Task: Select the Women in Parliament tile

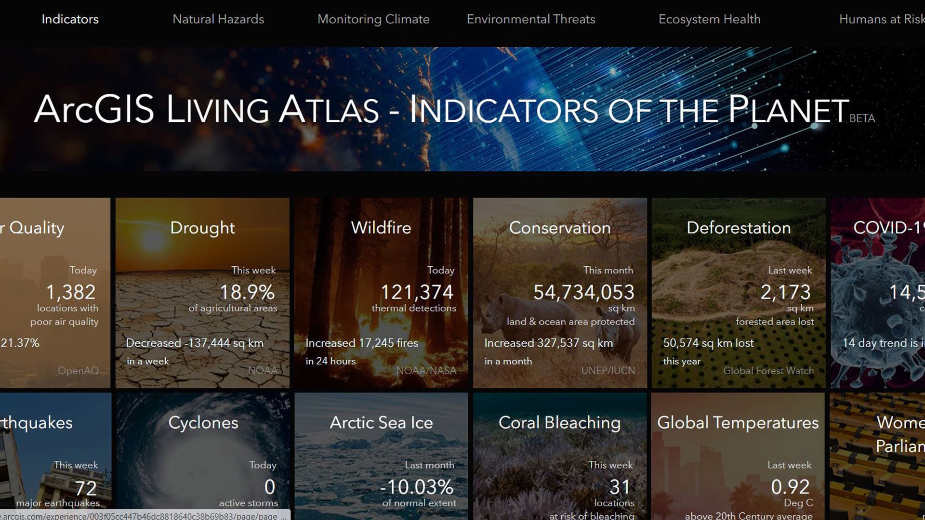Action: (878, 455)
